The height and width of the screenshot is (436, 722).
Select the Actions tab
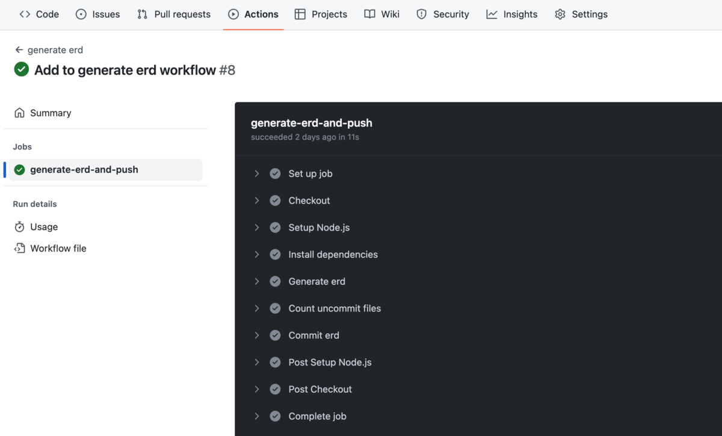(x=253, y=14)
